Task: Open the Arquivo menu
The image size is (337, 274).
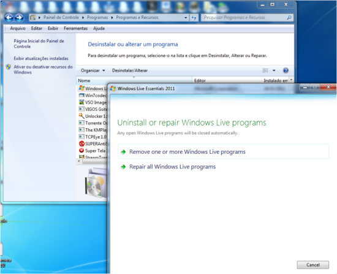Action: (18, 28)
